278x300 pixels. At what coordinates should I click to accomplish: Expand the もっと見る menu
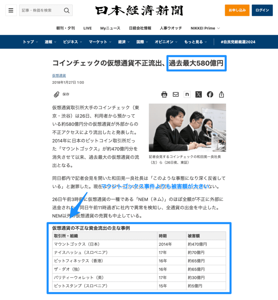click(x=195, y=42)
